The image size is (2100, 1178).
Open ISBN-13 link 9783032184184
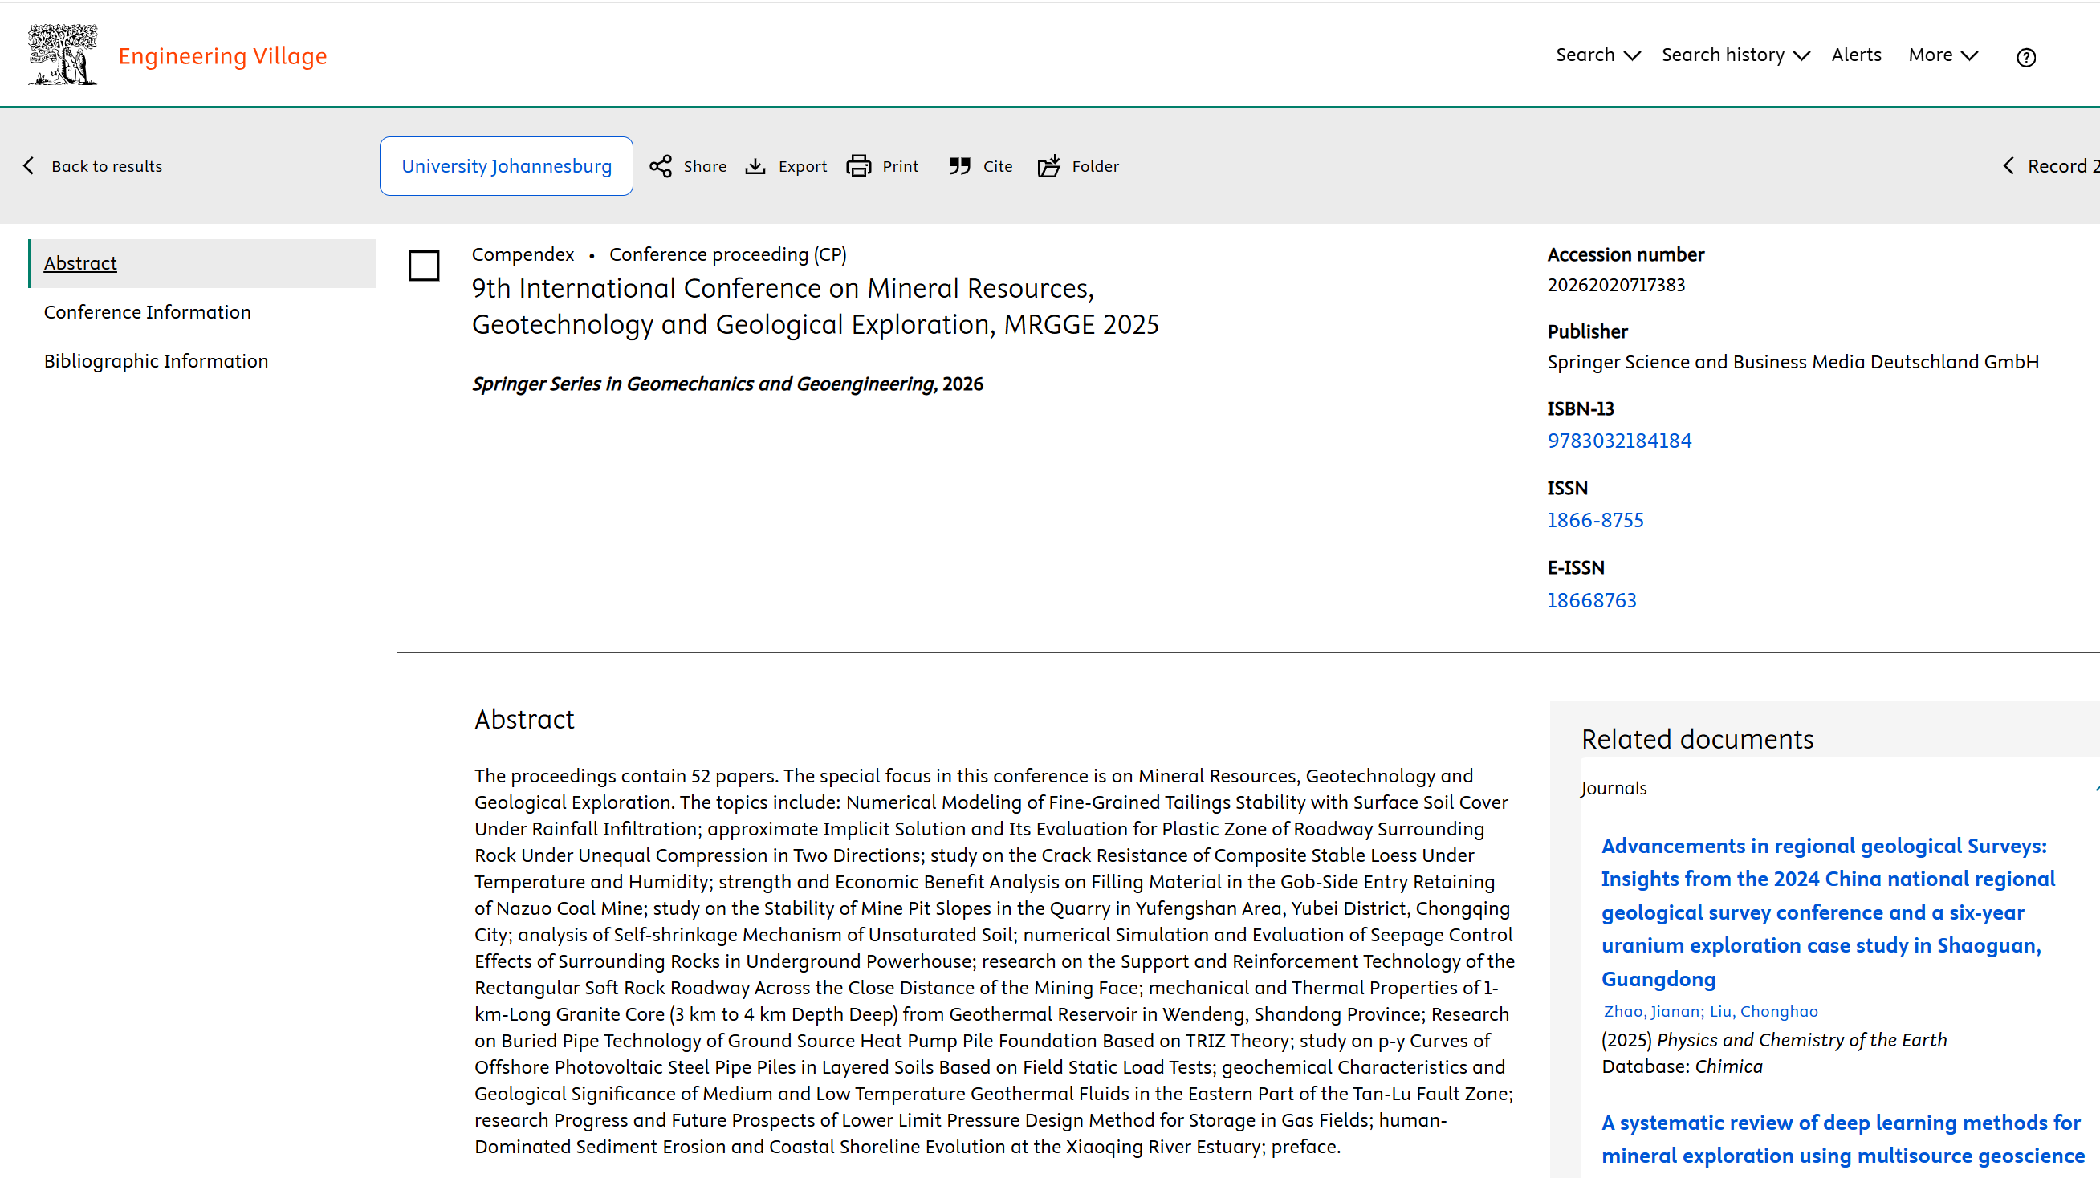coord(1619,441)
